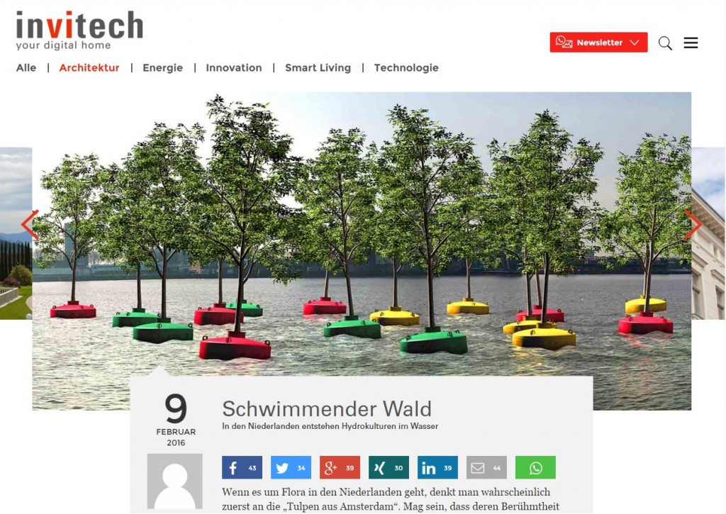Open the search magnifier icon
Screen dimensions: 726x514
pyautogui.click(x=665, y=43)
